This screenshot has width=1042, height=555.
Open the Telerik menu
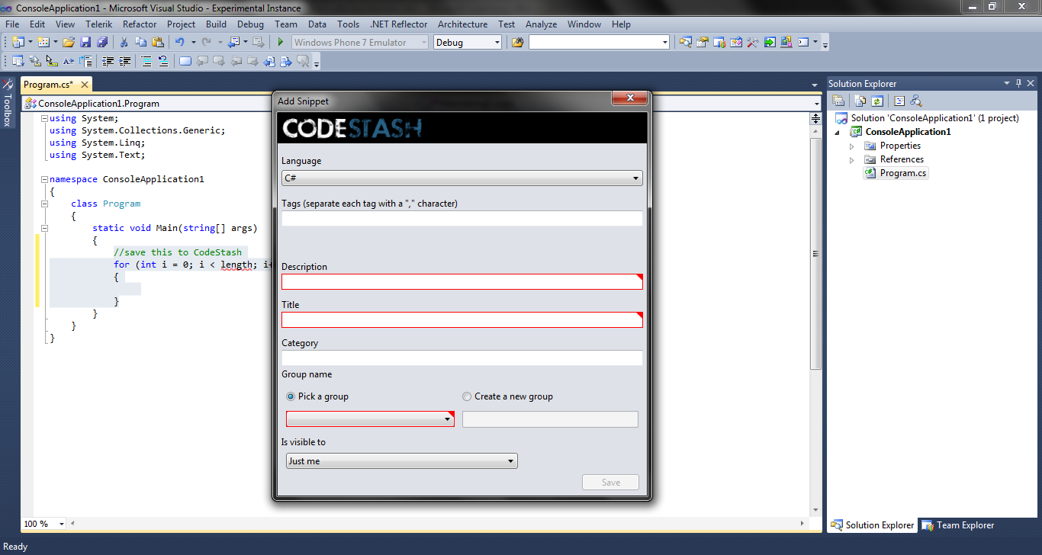tap(99, 24)
